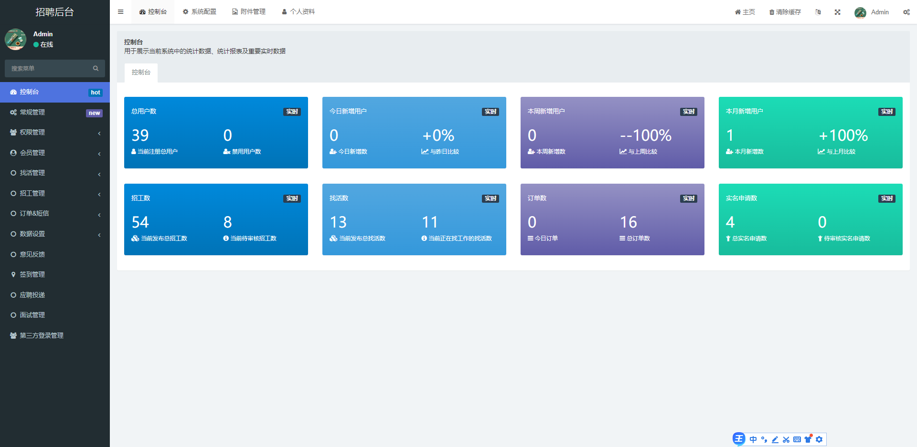917x447 pixels.
Task: Click the +0% 与昨日比较 value
Action: tap(438, 135)
